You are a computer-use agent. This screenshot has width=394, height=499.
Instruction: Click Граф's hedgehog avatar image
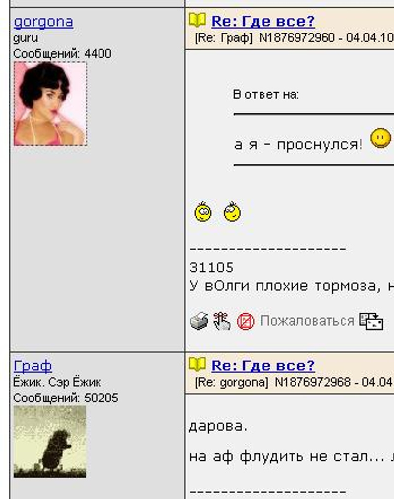click(50, 442)
